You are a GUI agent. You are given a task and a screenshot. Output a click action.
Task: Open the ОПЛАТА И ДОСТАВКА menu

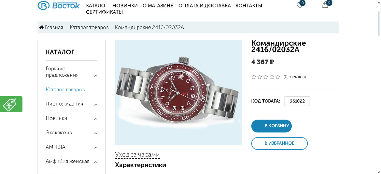[204, 6]
